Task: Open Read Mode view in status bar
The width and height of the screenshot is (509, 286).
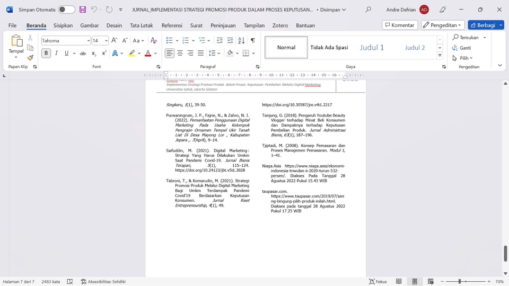Action: click(x=399, y=281)
